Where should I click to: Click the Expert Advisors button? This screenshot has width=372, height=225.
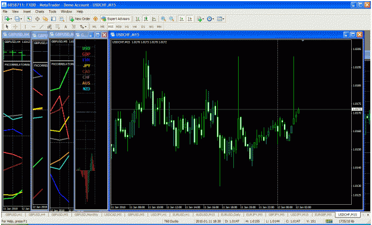[115, 19]
